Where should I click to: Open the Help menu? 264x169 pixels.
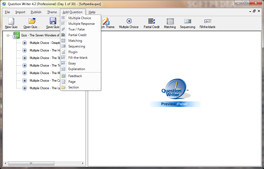pos(92,12)
